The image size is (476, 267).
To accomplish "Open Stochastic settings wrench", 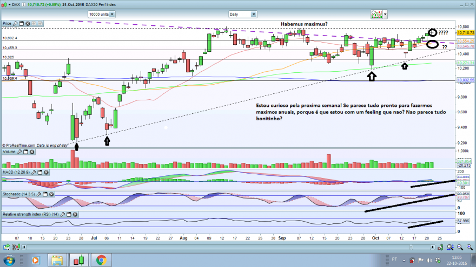I will pyautogui.click(x=39, y=194).
